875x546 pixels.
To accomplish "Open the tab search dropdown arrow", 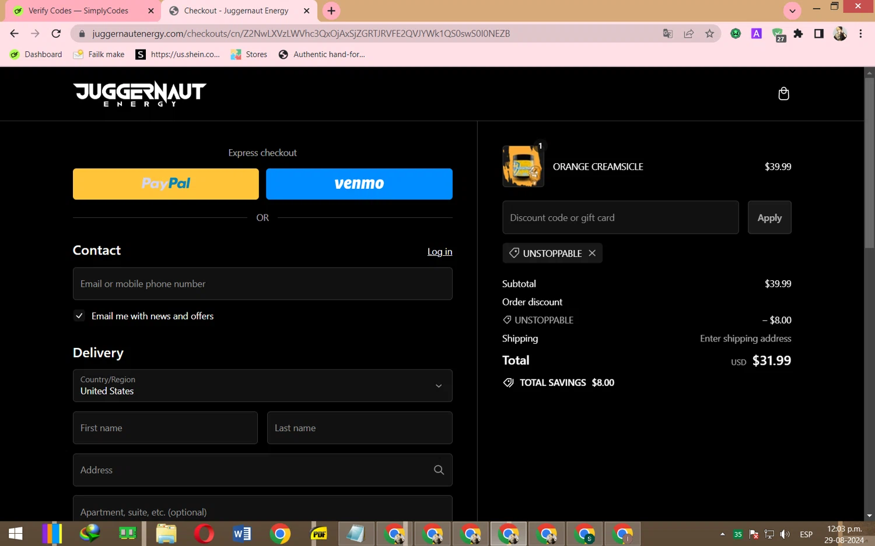I will coord(792,10).
